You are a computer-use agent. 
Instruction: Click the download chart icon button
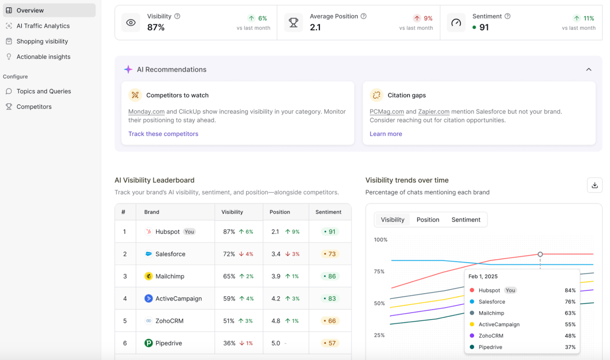[594, 185]
